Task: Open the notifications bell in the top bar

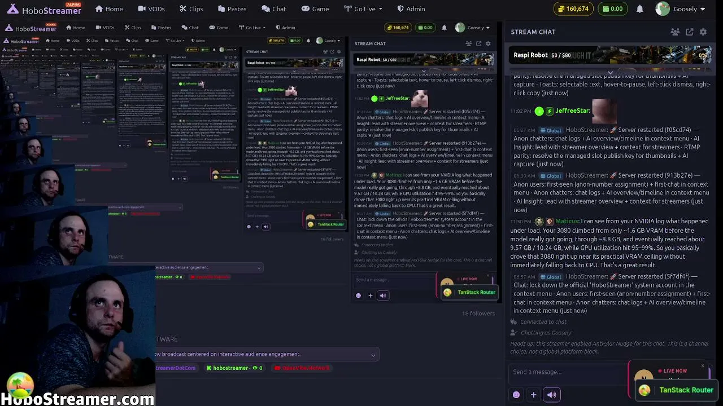Action: click(x=640, y=9)
